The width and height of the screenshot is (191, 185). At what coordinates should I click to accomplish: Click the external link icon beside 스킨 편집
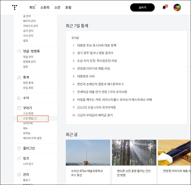(x=35, y=118)
